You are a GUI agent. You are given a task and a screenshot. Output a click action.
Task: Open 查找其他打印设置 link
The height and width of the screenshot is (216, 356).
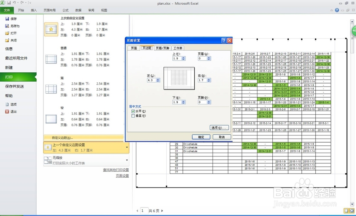pos(116,170)
